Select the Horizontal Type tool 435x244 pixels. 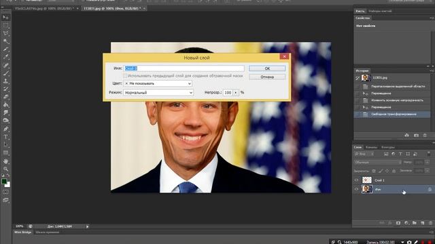tap(5, 137)
